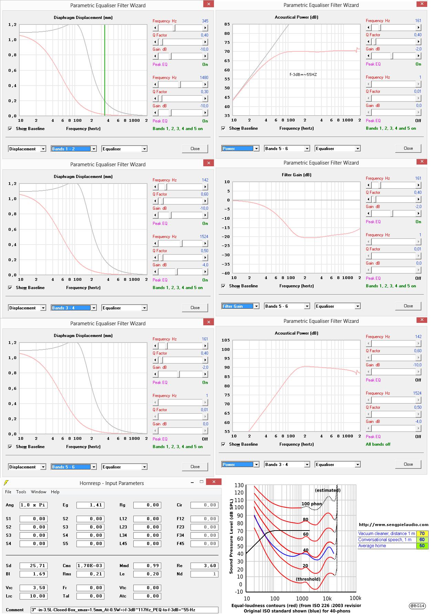
Task: Click the Comment field in Hornresp
Action: (124, 610)
